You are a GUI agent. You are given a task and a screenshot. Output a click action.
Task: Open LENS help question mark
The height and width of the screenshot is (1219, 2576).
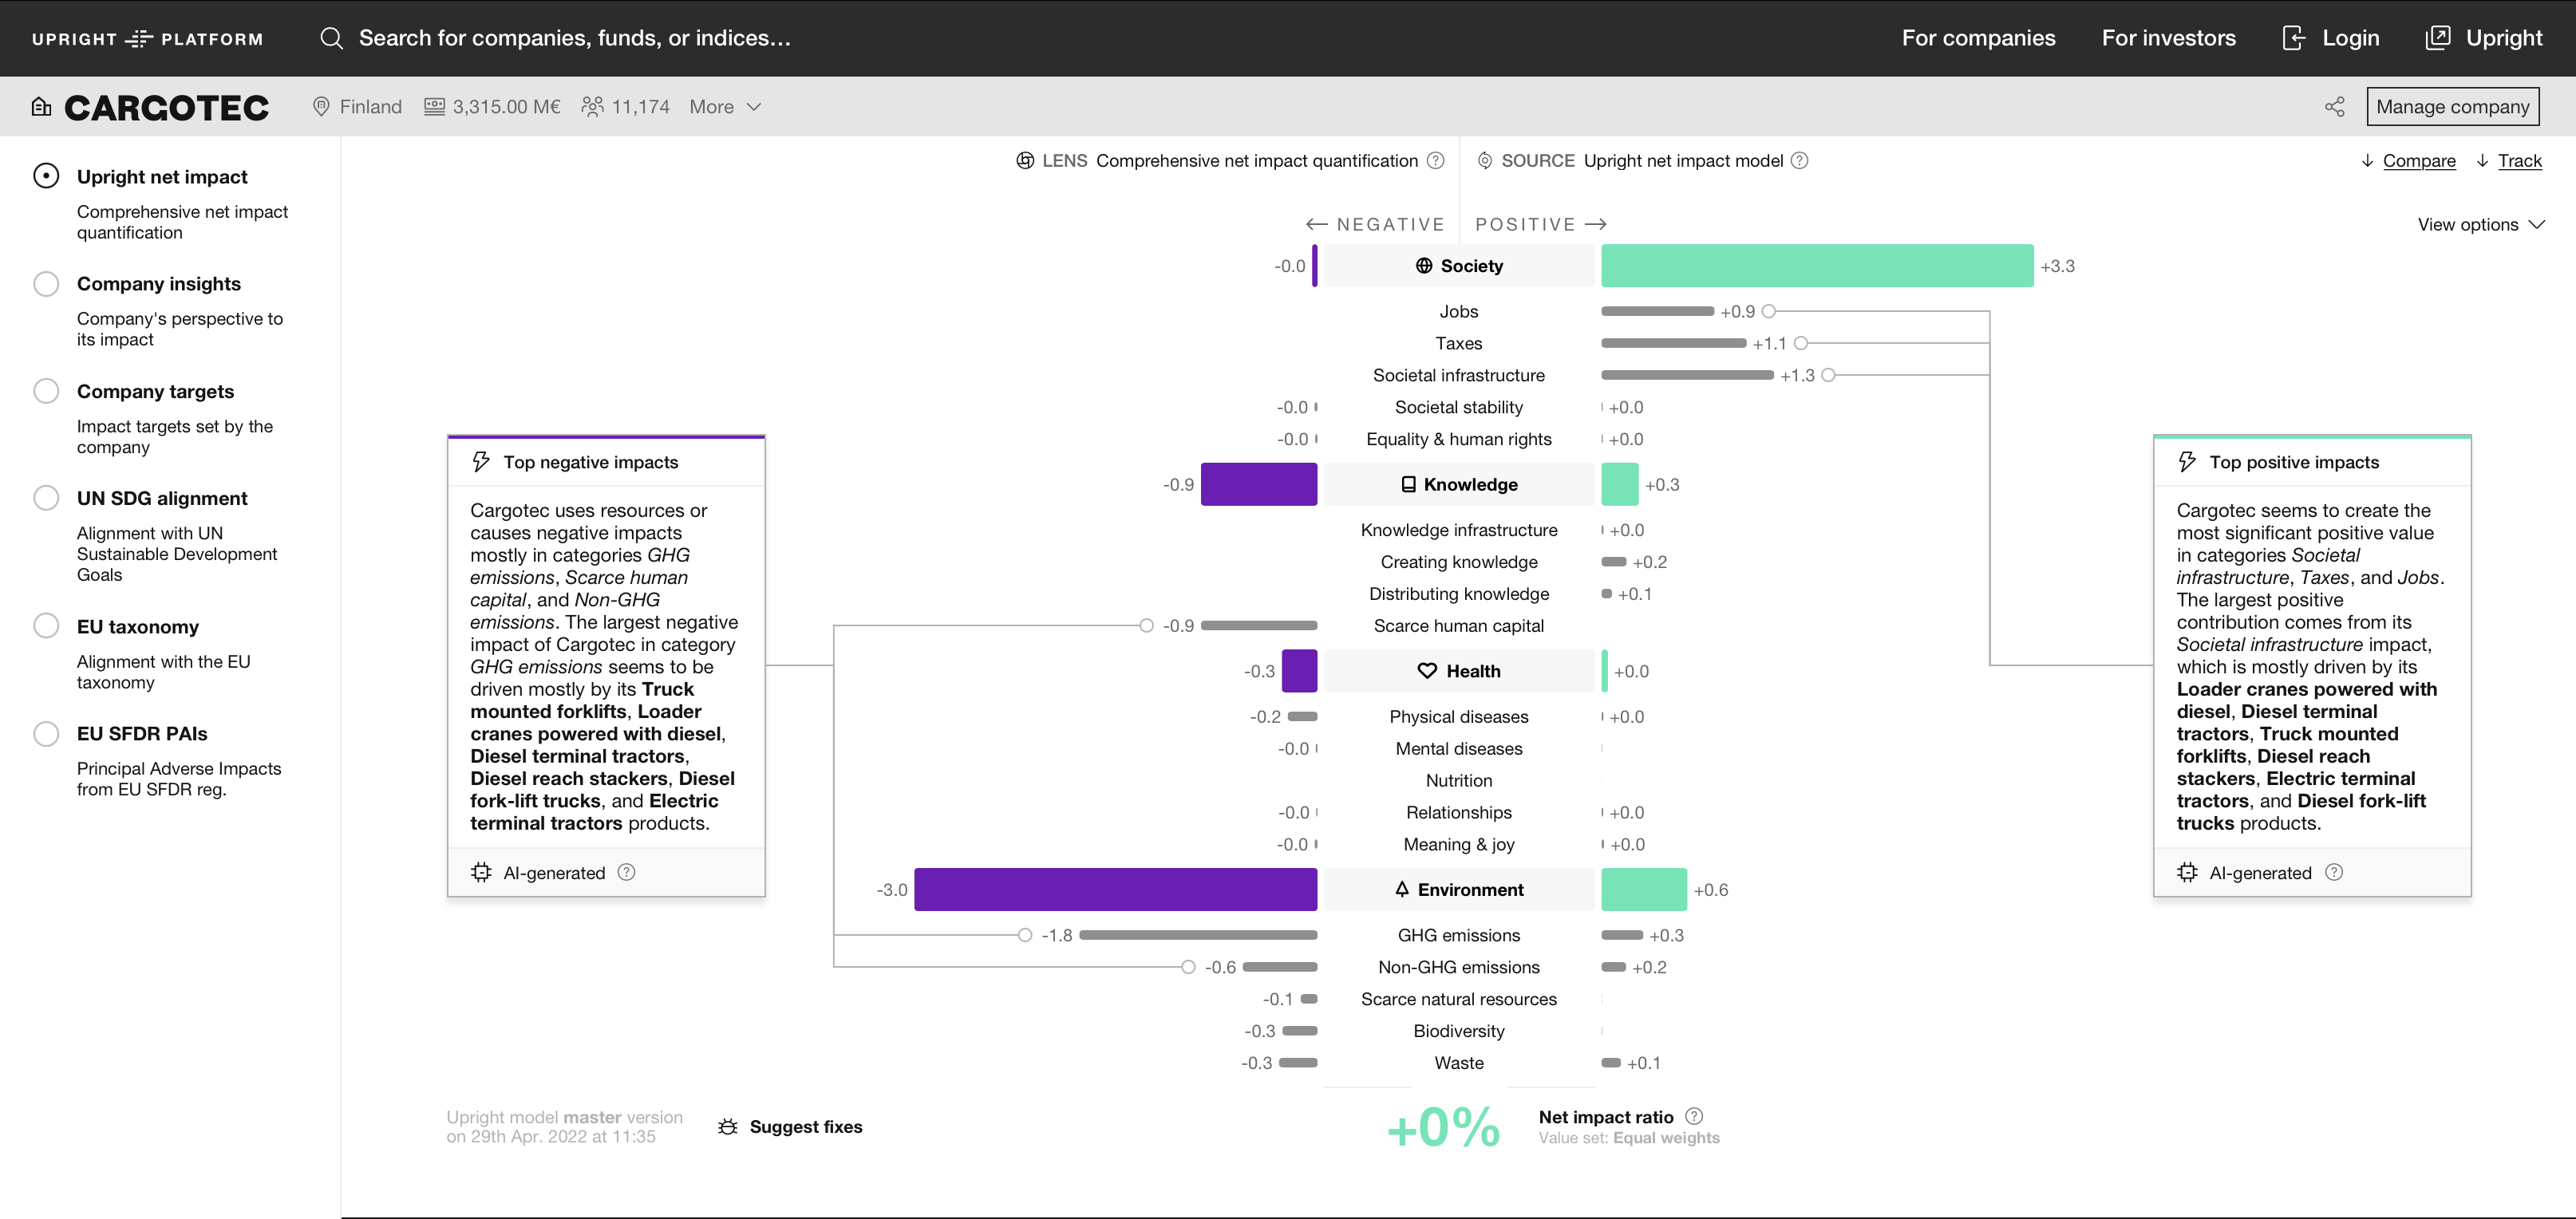click(1435, 161)
